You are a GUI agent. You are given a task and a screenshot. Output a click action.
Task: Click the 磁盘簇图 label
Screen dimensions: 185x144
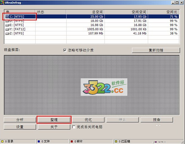12,50
